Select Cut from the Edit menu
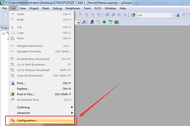Image resolution: width=190 pixels, height=126 pixels. tap(42, 27)
